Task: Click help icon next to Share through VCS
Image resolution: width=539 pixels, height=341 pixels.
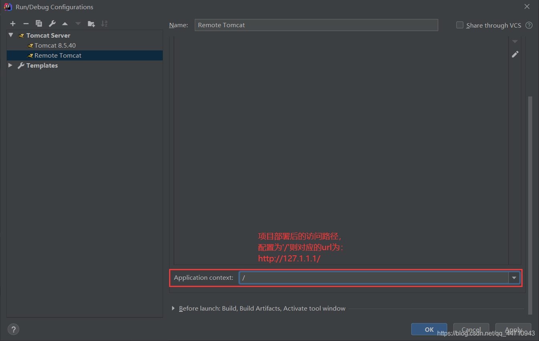Action: coord(529,25)
